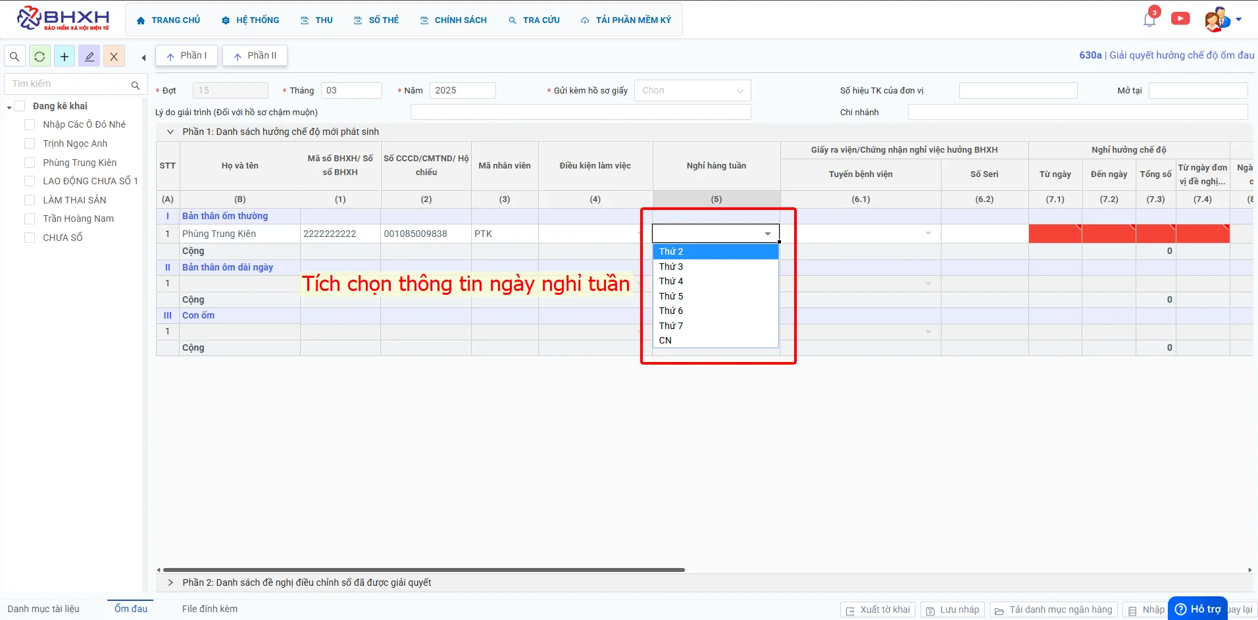The image size is (1258, 620).
Task: Open the user avatar account menu
Action: [x=1222, y=19]
